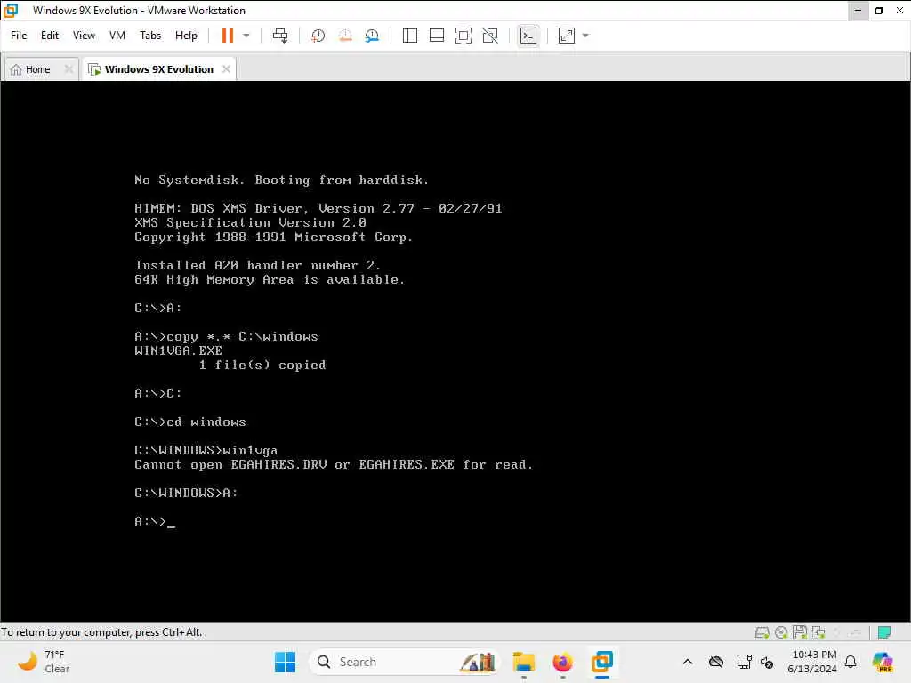Click the cloud sync off tray icon
This screenshot has height=683, width=911.
click(x=716, y=662)
